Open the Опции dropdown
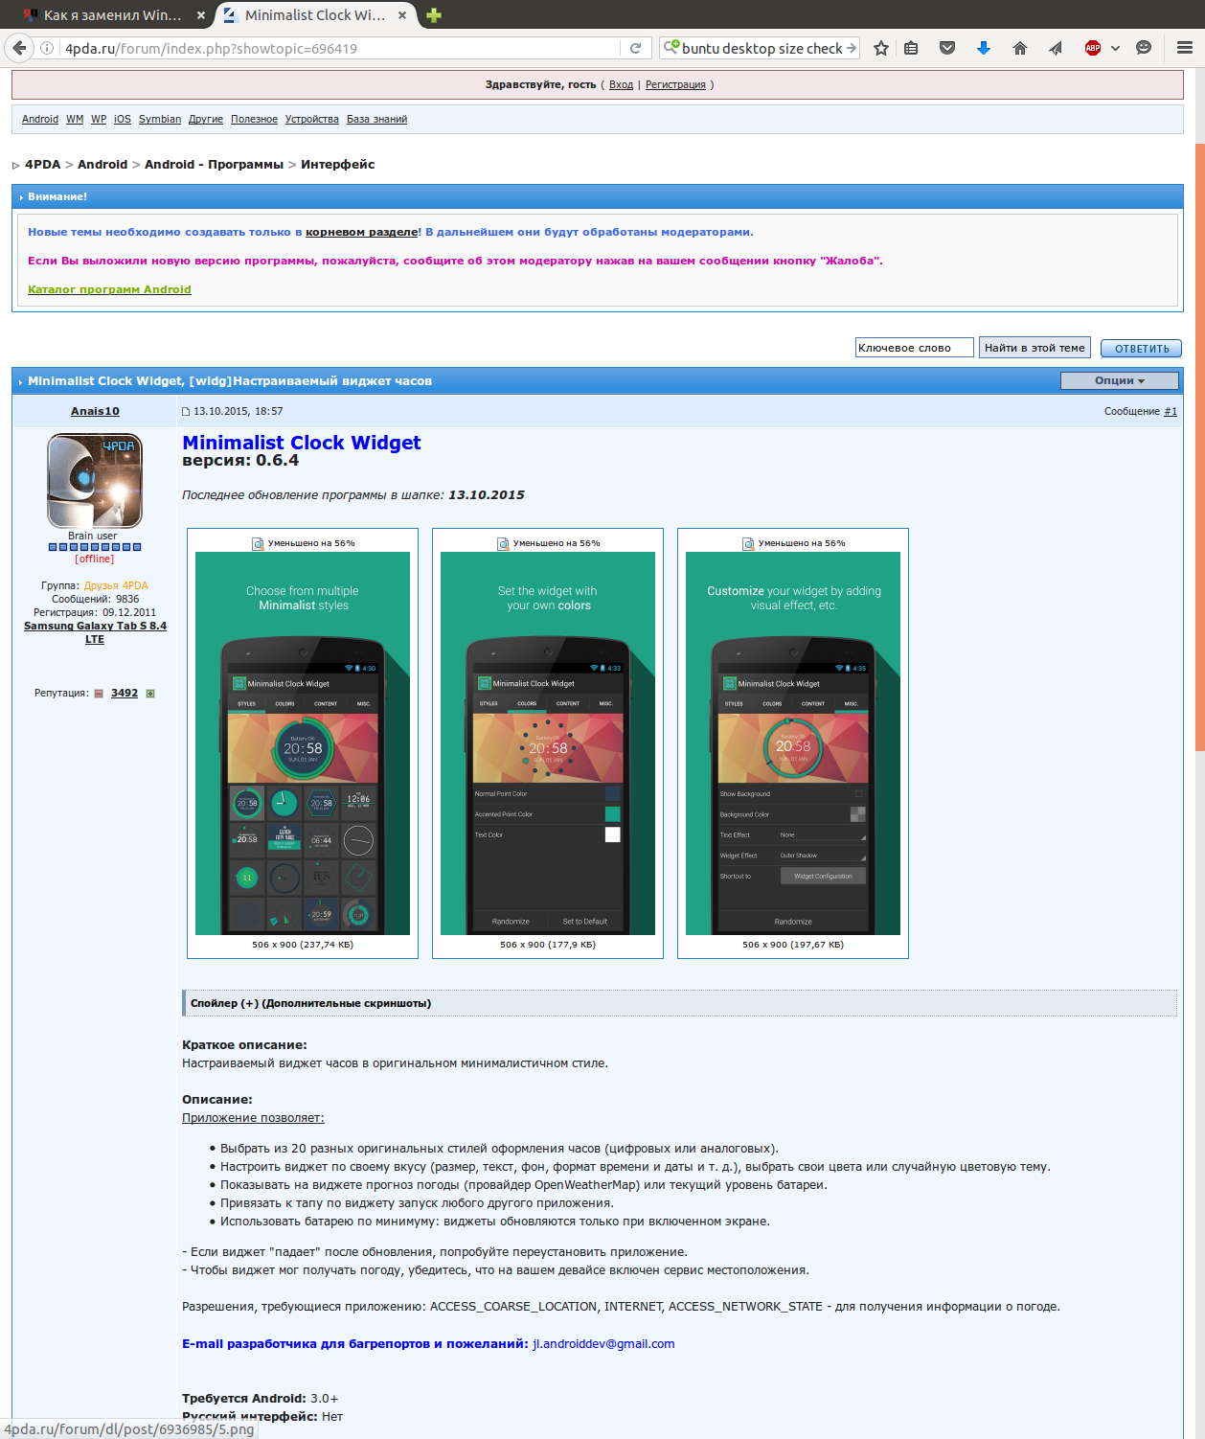 click(1120, 380)
